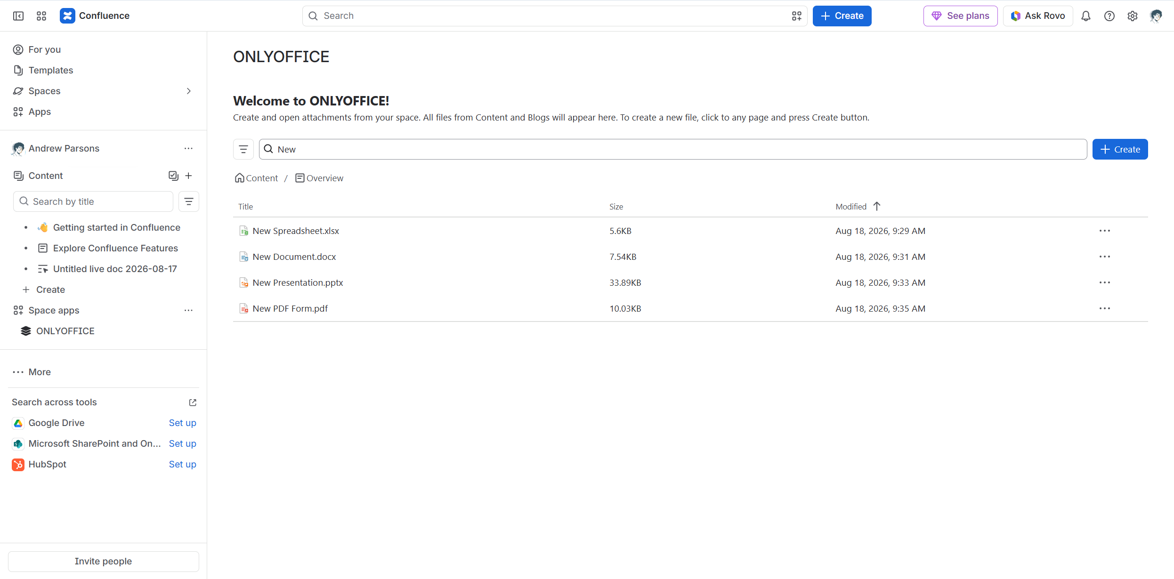Click the New PDF Form.pdf file icon
Viewport: 1174px width, 579px height.
click(244, 309)
